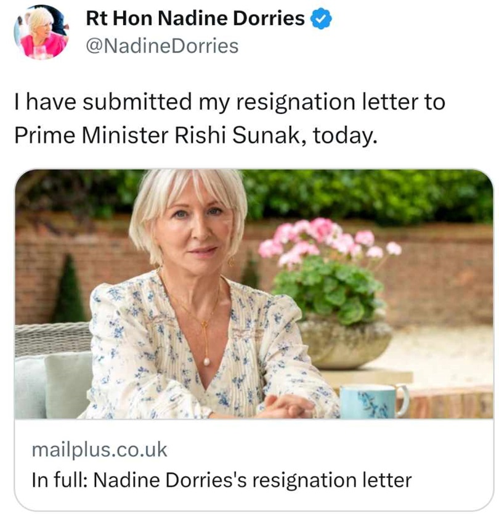Image resolution: width=499 pixels, height=521 pixels.
Task: Click the display name Rt Hon Nadine Dorries
Action: tap(195, 19)
